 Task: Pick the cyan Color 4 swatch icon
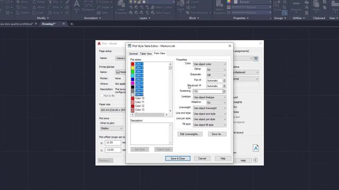click(132, 75)
